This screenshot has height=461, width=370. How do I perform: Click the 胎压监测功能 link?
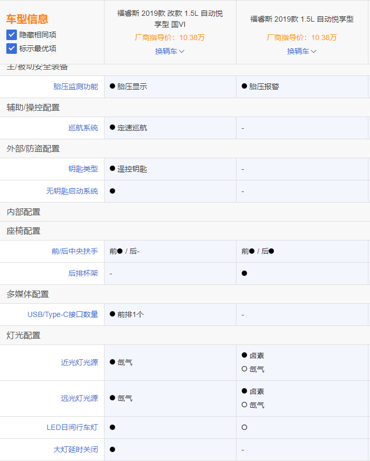pos(75,87)
